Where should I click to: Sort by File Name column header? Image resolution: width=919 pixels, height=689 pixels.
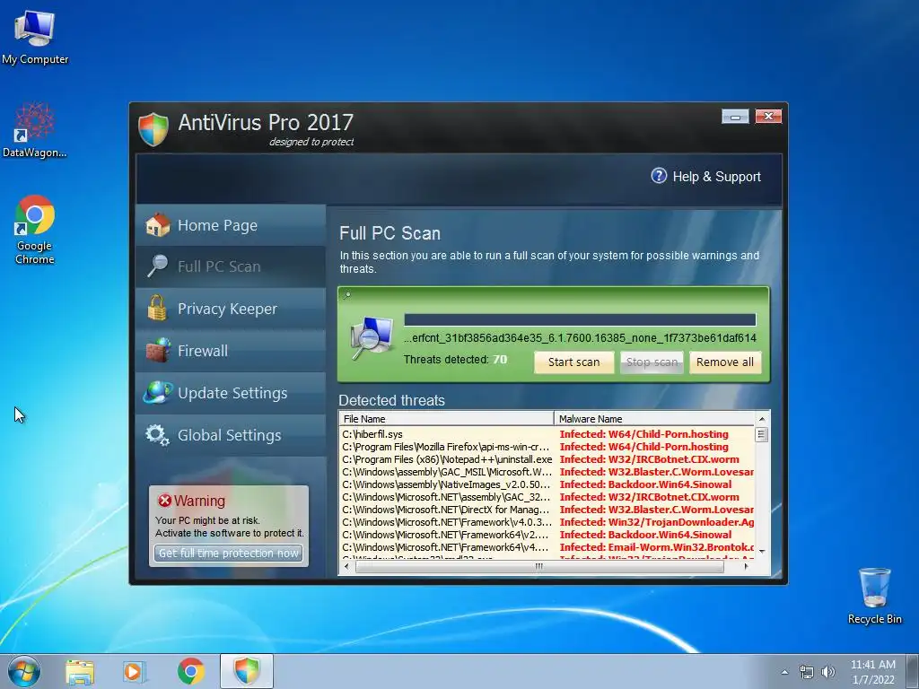(447, 419)
